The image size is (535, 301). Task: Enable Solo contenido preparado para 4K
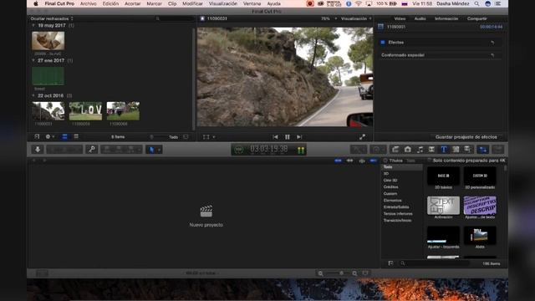click(429, 160)
